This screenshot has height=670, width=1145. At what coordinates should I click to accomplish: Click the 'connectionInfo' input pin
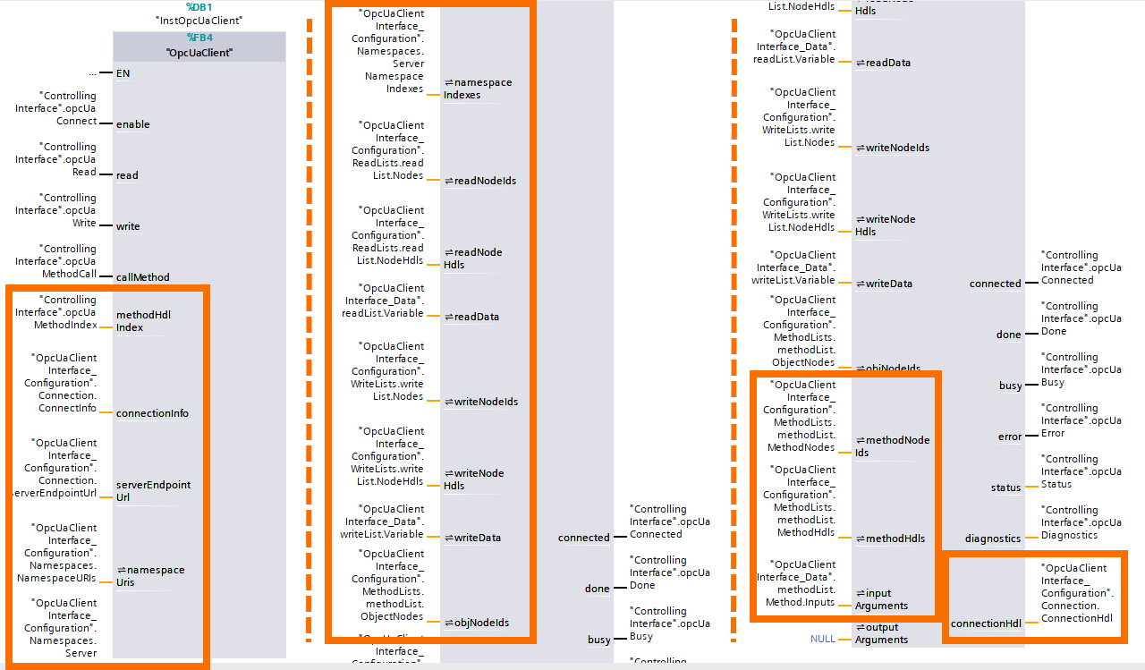point(152,413)
